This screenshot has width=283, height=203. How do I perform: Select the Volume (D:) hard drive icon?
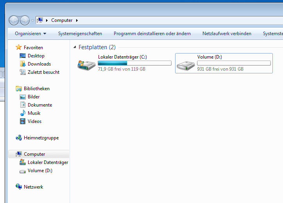[186, 66]
